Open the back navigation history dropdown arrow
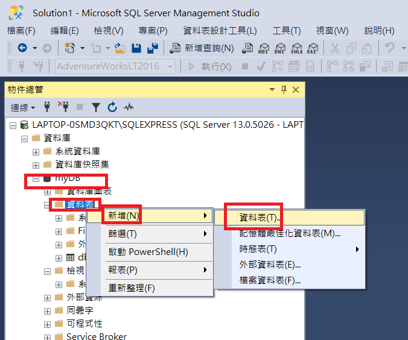408x340 pixels. tap(34, 48)
